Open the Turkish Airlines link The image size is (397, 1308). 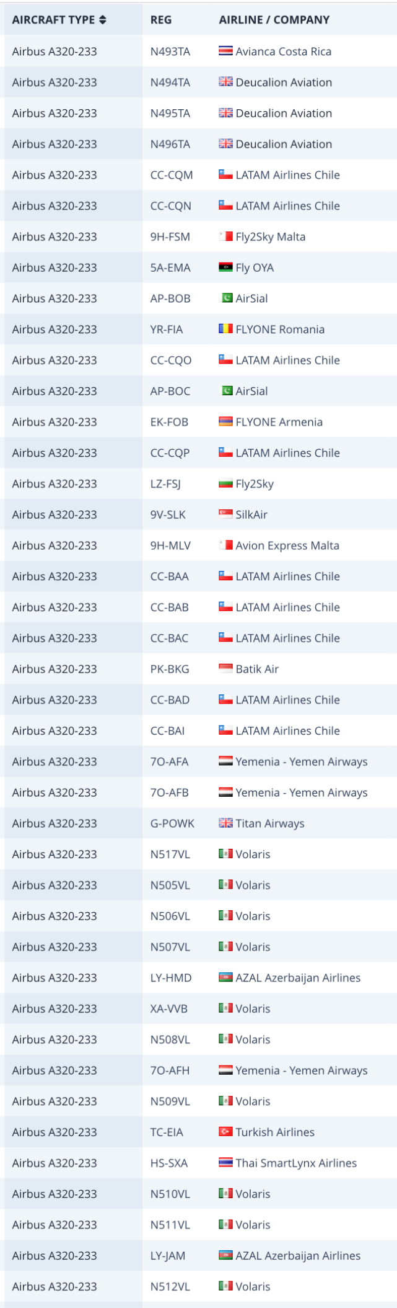pos(275,1132)
